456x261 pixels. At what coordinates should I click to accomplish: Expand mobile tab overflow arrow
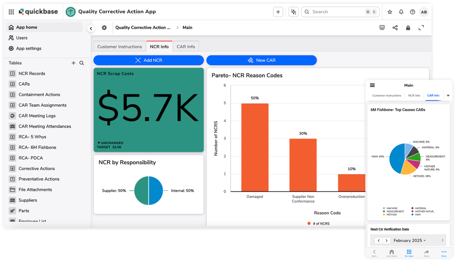point(448,96)
